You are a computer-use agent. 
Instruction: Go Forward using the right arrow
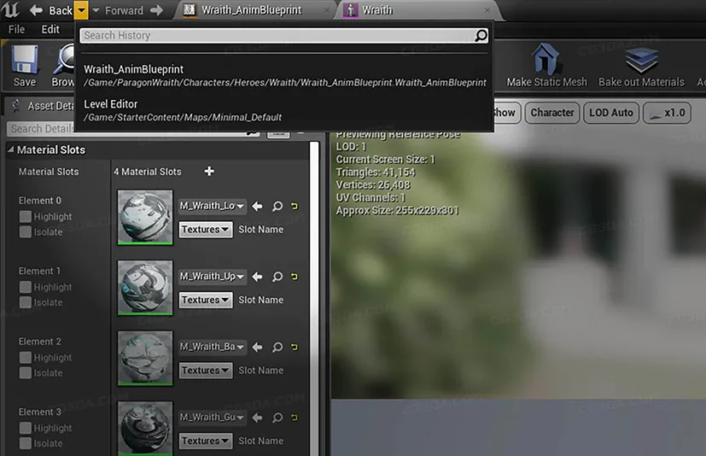pyautogui.click(x=157, y=10)
